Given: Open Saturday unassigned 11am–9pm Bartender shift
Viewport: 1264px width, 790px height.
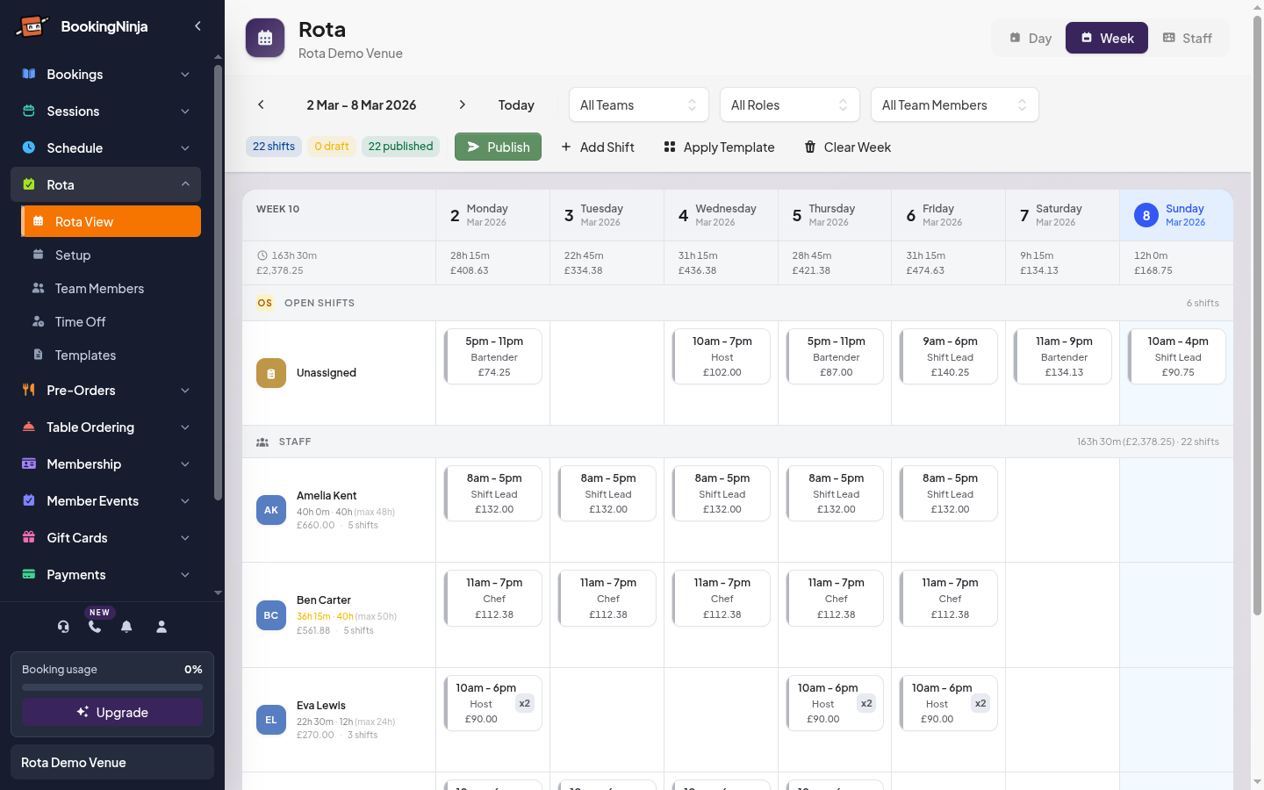Looking at the screenshot, I should [x=1064, y=356].
